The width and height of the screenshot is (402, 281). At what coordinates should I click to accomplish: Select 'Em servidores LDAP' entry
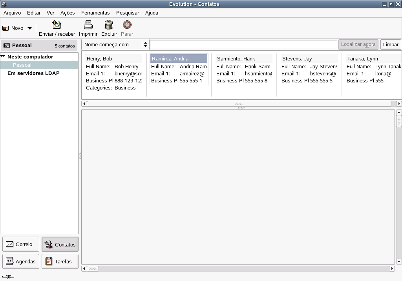(x=33, y=73)
